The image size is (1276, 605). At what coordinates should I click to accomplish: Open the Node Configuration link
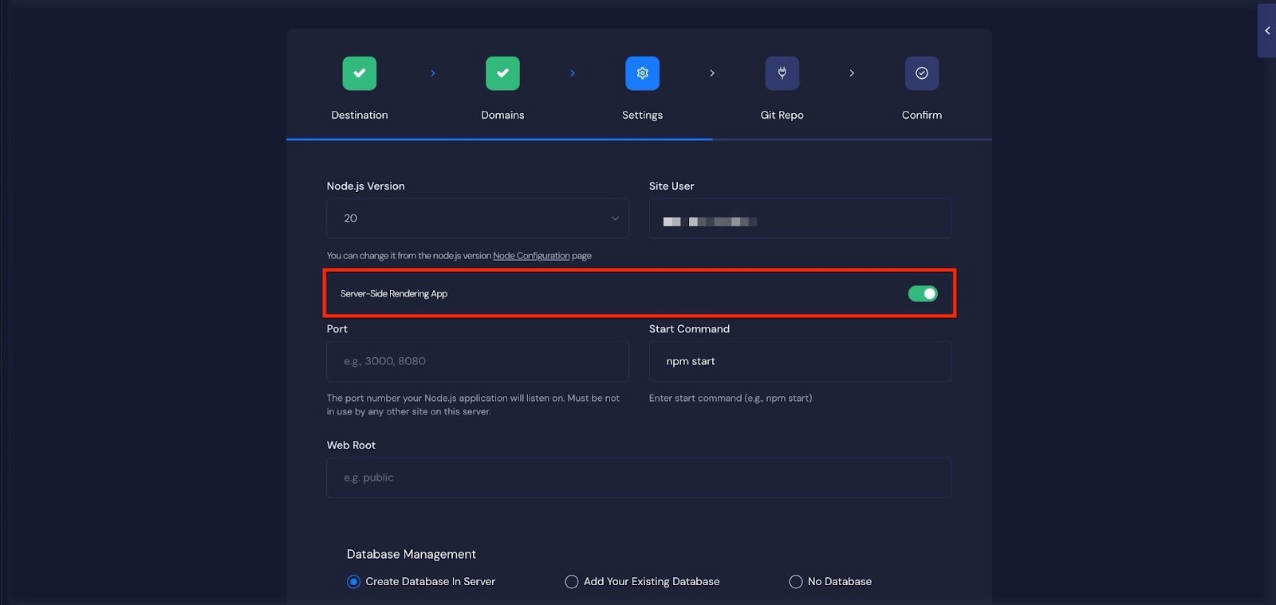(x=531, y=256)
